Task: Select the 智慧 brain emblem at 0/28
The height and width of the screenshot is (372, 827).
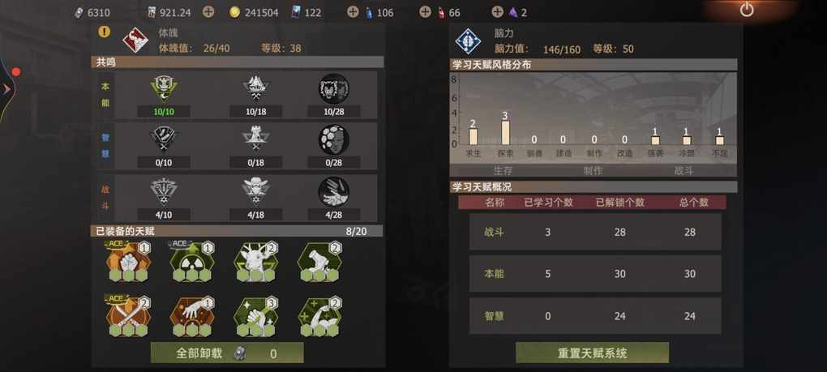Action: coord(334,139)
